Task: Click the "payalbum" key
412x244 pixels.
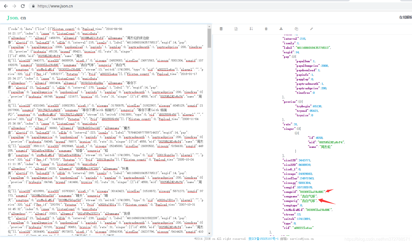Action: tap(303, 61)
